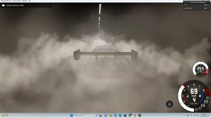Click the right turn signal arrow
This screenshot has width=211, height=118.
[x=200, y=108]
